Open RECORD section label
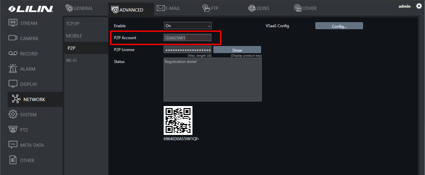 [29, 54]
